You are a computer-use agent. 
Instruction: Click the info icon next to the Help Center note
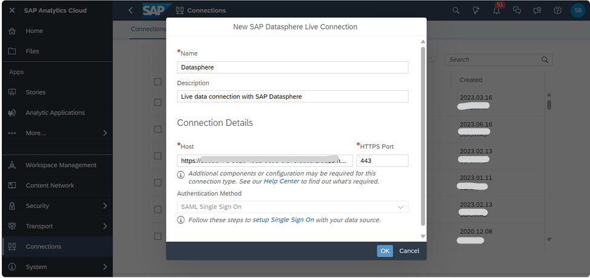click(181, 174)
